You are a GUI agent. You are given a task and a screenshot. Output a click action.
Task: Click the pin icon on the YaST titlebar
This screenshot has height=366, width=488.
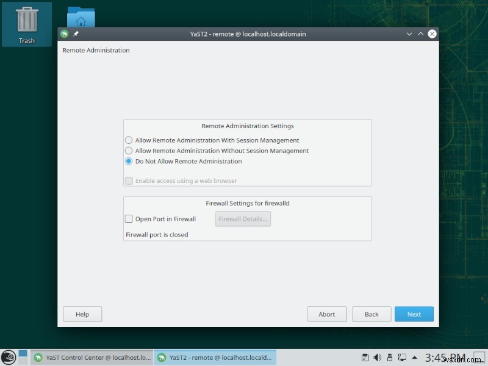[75, 34]
